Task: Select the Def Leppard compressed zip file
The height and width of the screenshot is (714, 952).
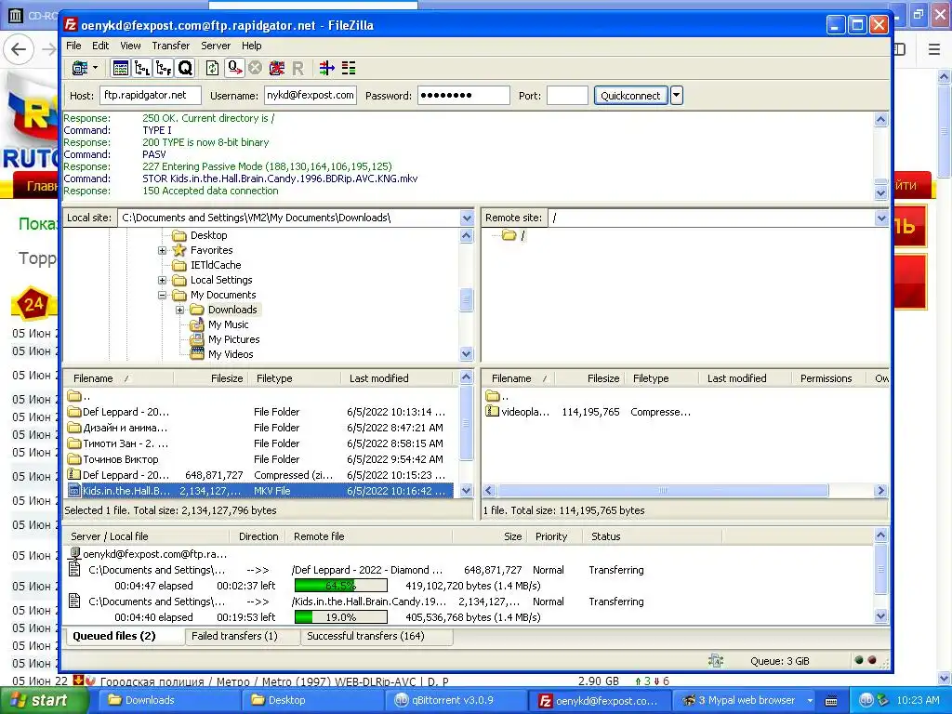Action: (x=258, y=475)
